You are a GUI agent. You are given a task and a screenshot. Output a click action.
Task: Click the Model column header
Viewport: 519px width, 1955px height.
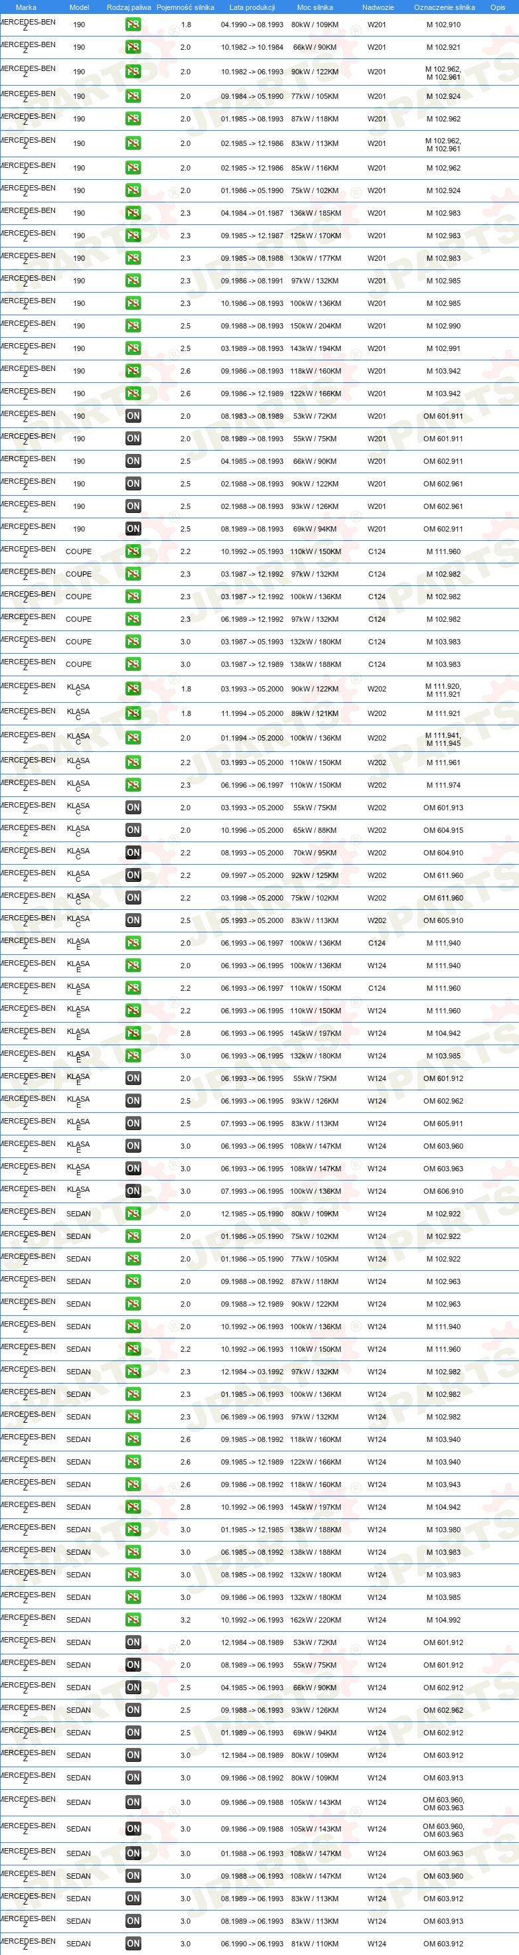[79, 7]
